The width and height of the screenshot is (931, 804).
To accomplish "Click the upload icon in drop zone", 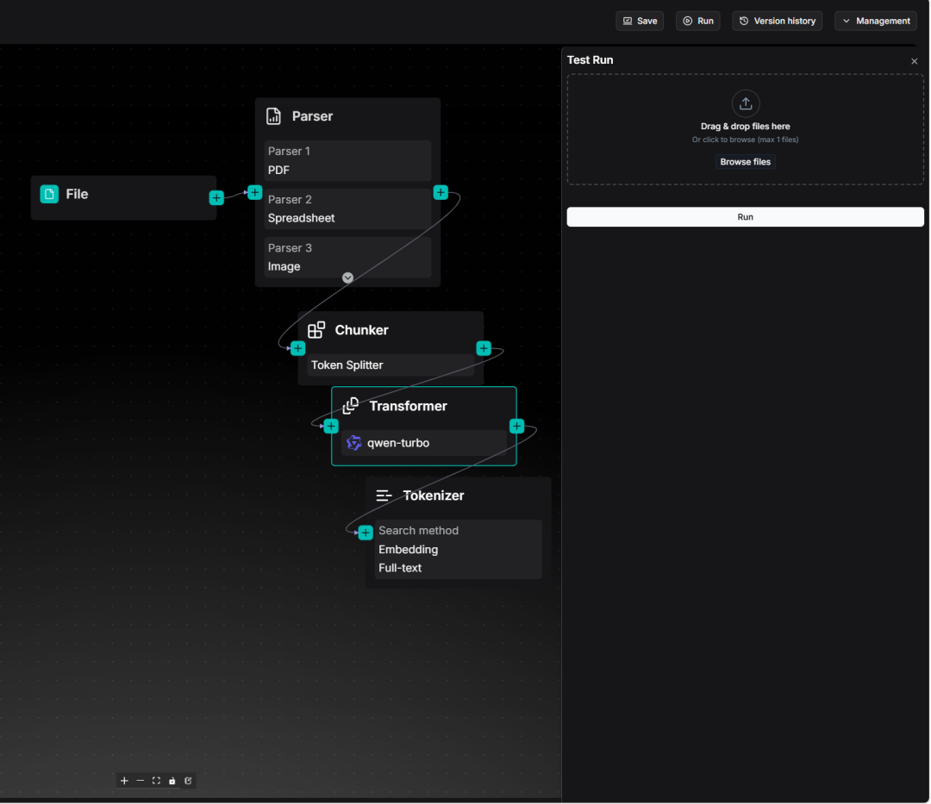I will (x=745, y=103).
